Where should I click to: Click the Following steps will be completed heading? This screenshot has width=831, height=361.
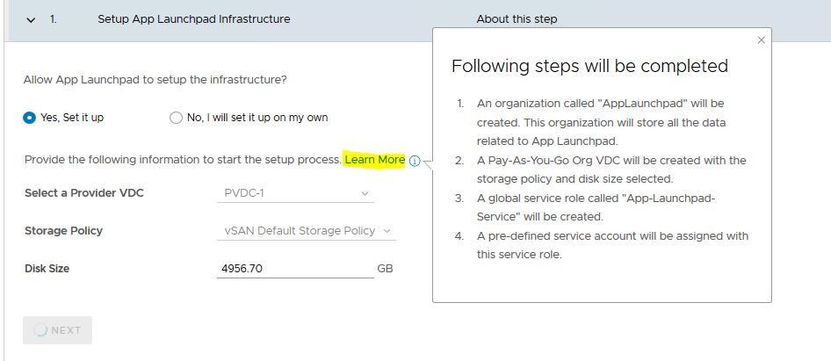click(x=589, y=67)
